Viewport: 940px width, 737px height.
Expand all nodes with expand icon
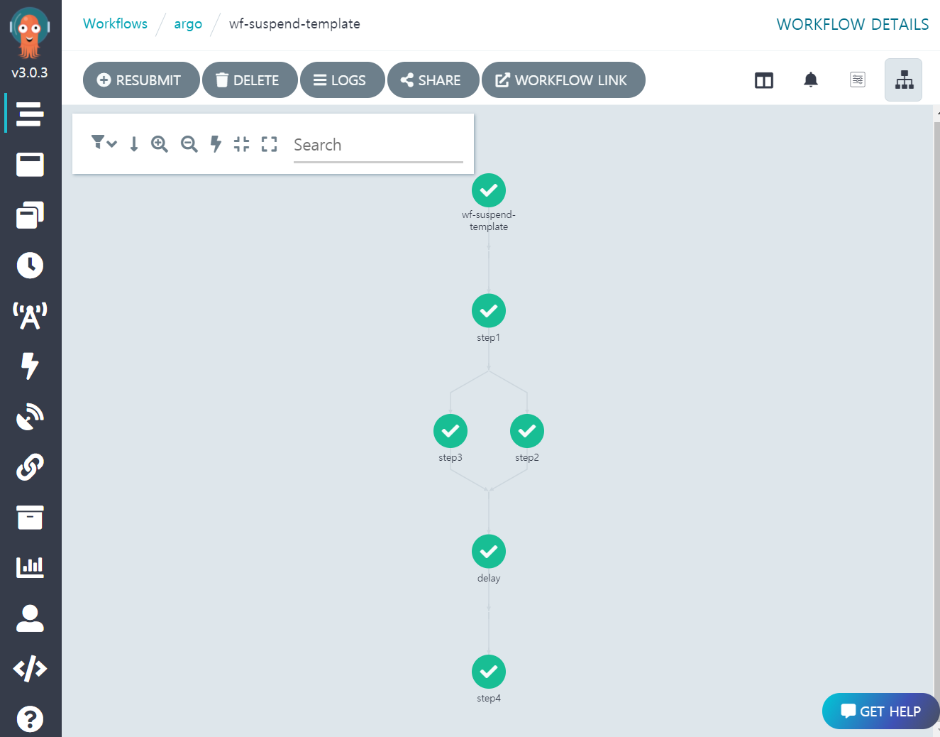tap(269, 144)
